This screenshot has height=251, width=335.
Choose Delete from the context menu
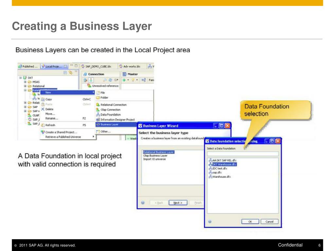[x=67, y=109]
